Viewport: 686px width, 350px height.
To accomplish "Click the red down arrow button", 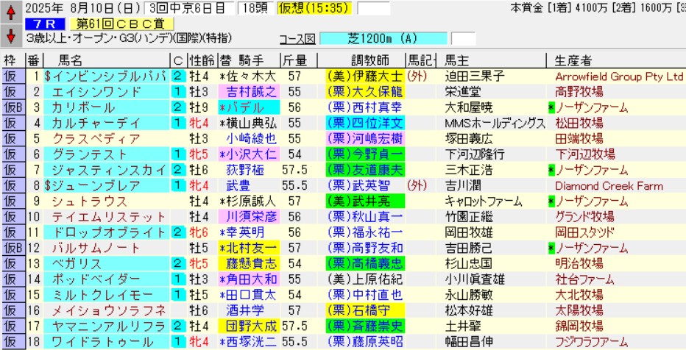I will (11, 35).
